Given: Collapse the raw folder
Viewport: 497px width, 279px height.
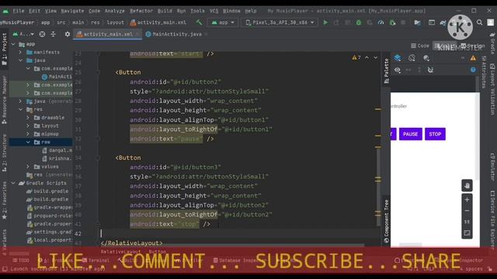Looking at the screenshot, I should 28,142.
